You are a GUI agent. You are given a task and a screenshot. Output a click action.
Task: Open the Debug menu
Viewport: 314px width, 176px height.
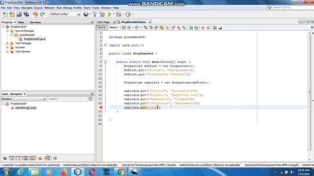(68, 8)
